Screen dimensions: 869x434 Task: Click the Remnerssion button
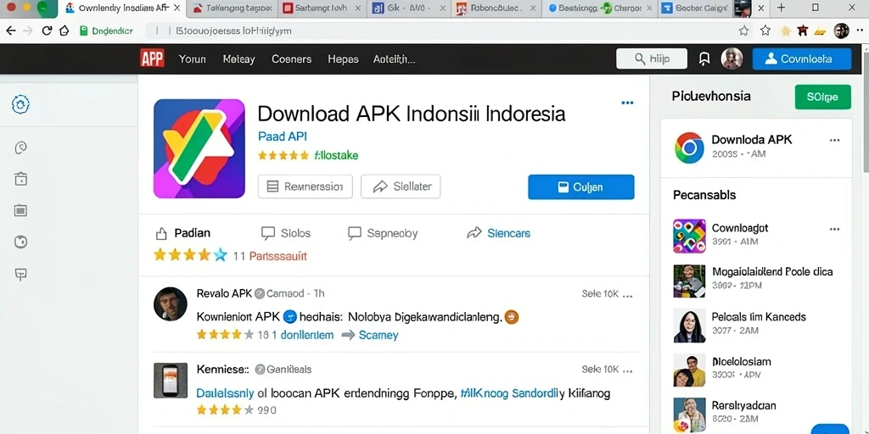click(x=306, y=186)
